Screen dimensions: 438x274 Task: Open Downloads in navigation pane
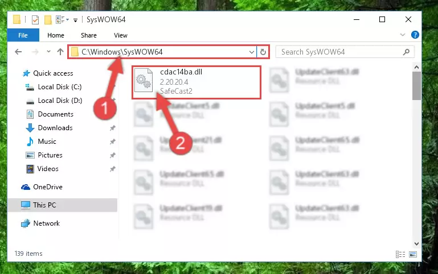click(x=55, y=128)
